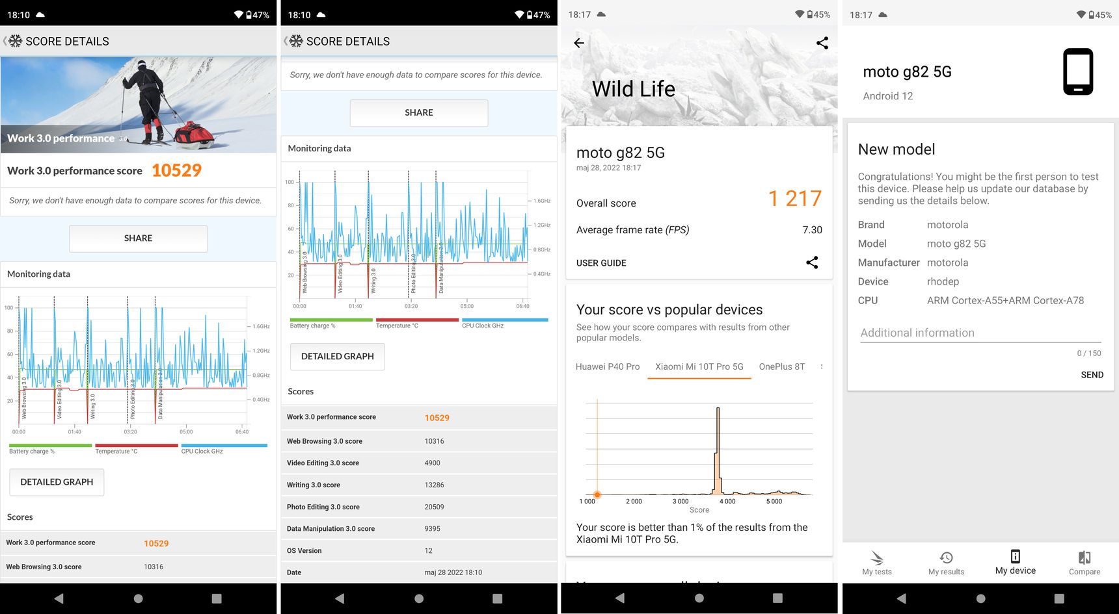
Task: Tap Android back button in Wild Life panel
Action: click(x=620, y=598)
